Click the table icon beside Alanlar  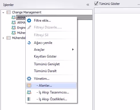(29, 85)
